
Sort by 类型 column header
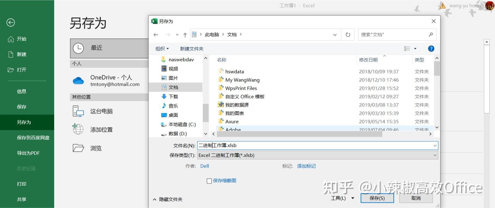pos(419,60)
